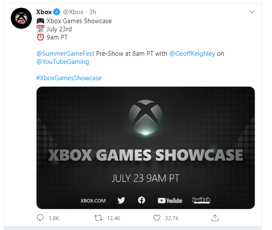Open the @GeoffKeighley mention link

pos(192,54)
